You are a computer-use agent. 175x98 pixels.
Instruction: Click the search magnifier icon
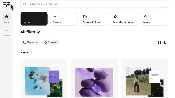pyautogui.click(x=25, y=4)
